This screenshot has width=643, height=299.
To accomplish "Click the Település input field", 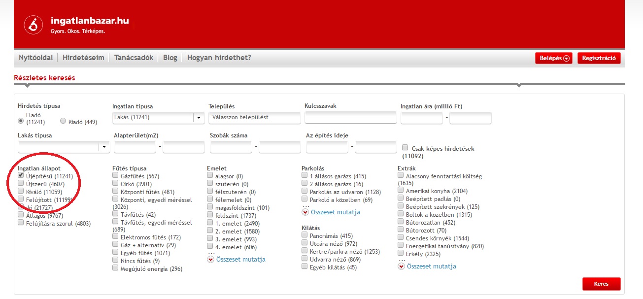I will tap(254, 118).
